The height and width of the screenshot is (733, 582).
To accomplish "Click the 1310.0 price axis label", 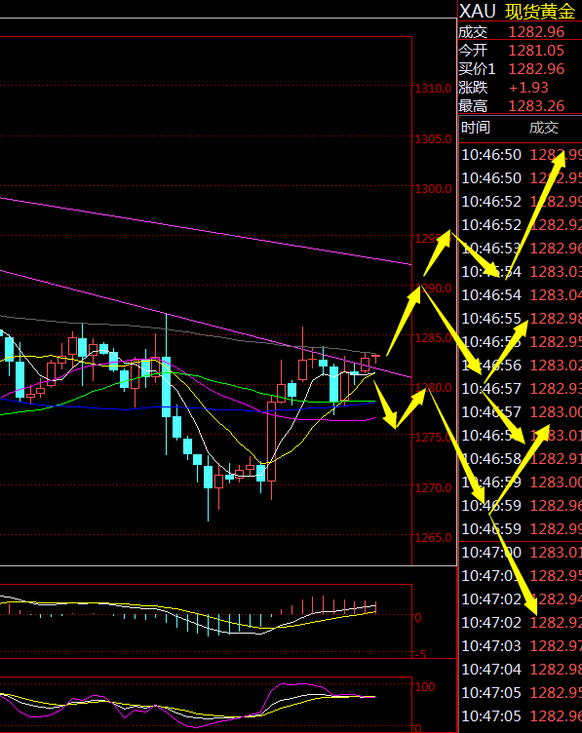I will click(433, 89).
